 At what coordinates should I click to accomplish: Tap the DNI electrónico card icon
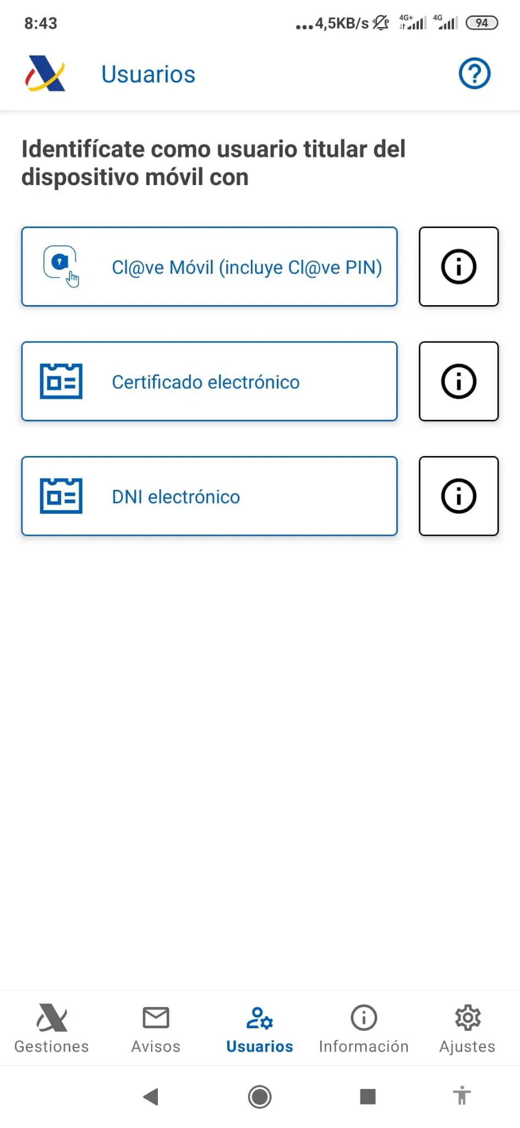coord(61,496)
